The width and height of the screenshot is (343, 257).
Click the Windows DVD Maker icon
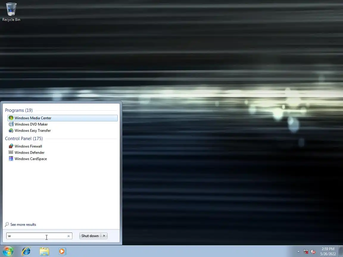11,124
